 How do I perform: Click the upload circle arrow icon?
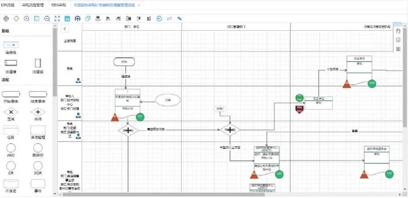pyautogui.click(x=77, y=19)
